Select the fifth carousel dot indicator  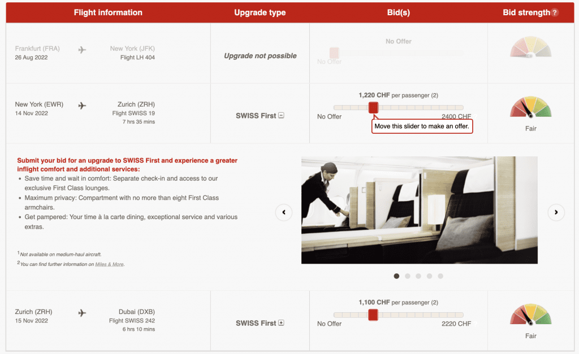tap(440, 276)
